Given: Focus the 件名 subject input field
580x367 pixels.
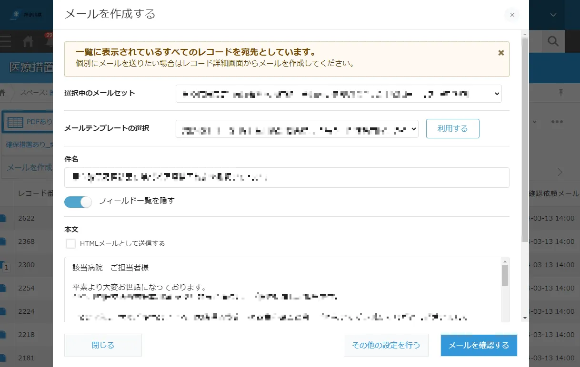Looking at the screenshot, I should coord(287,177).
